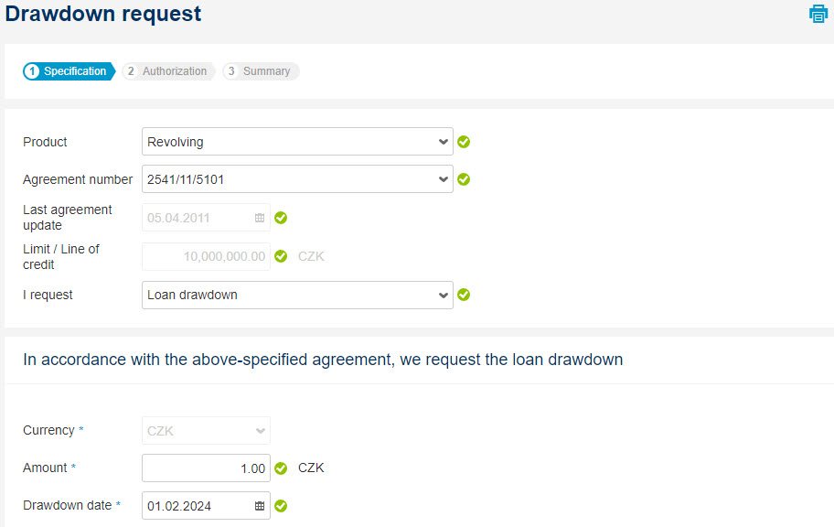834x527 pixels.
Task: Click the Last agreement update calendar icon
Action: pos(260,218)
